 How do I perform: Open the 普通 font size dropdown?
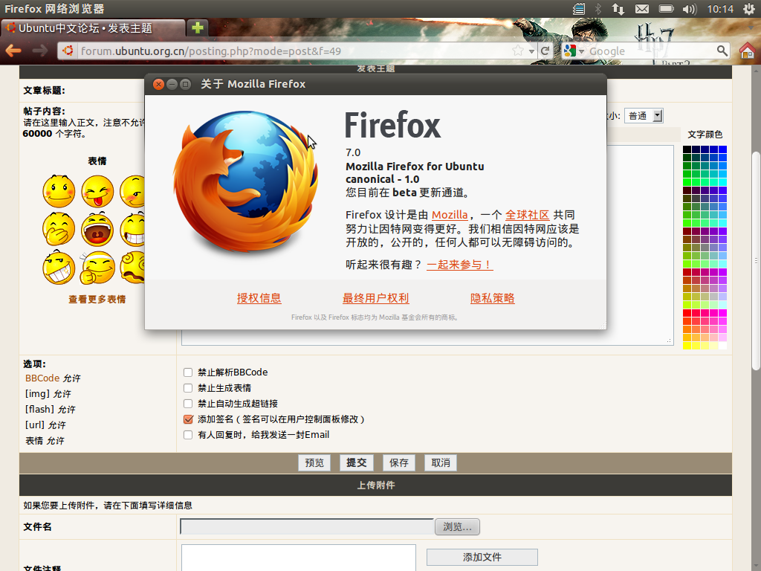pyautogui.click(x=644, y=115)
